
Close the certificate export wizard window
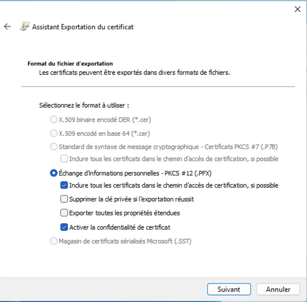[x=297, y=9]
